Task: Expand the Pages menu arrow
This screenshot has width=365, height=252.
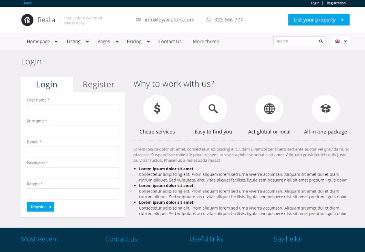Action: click(117, 42)
